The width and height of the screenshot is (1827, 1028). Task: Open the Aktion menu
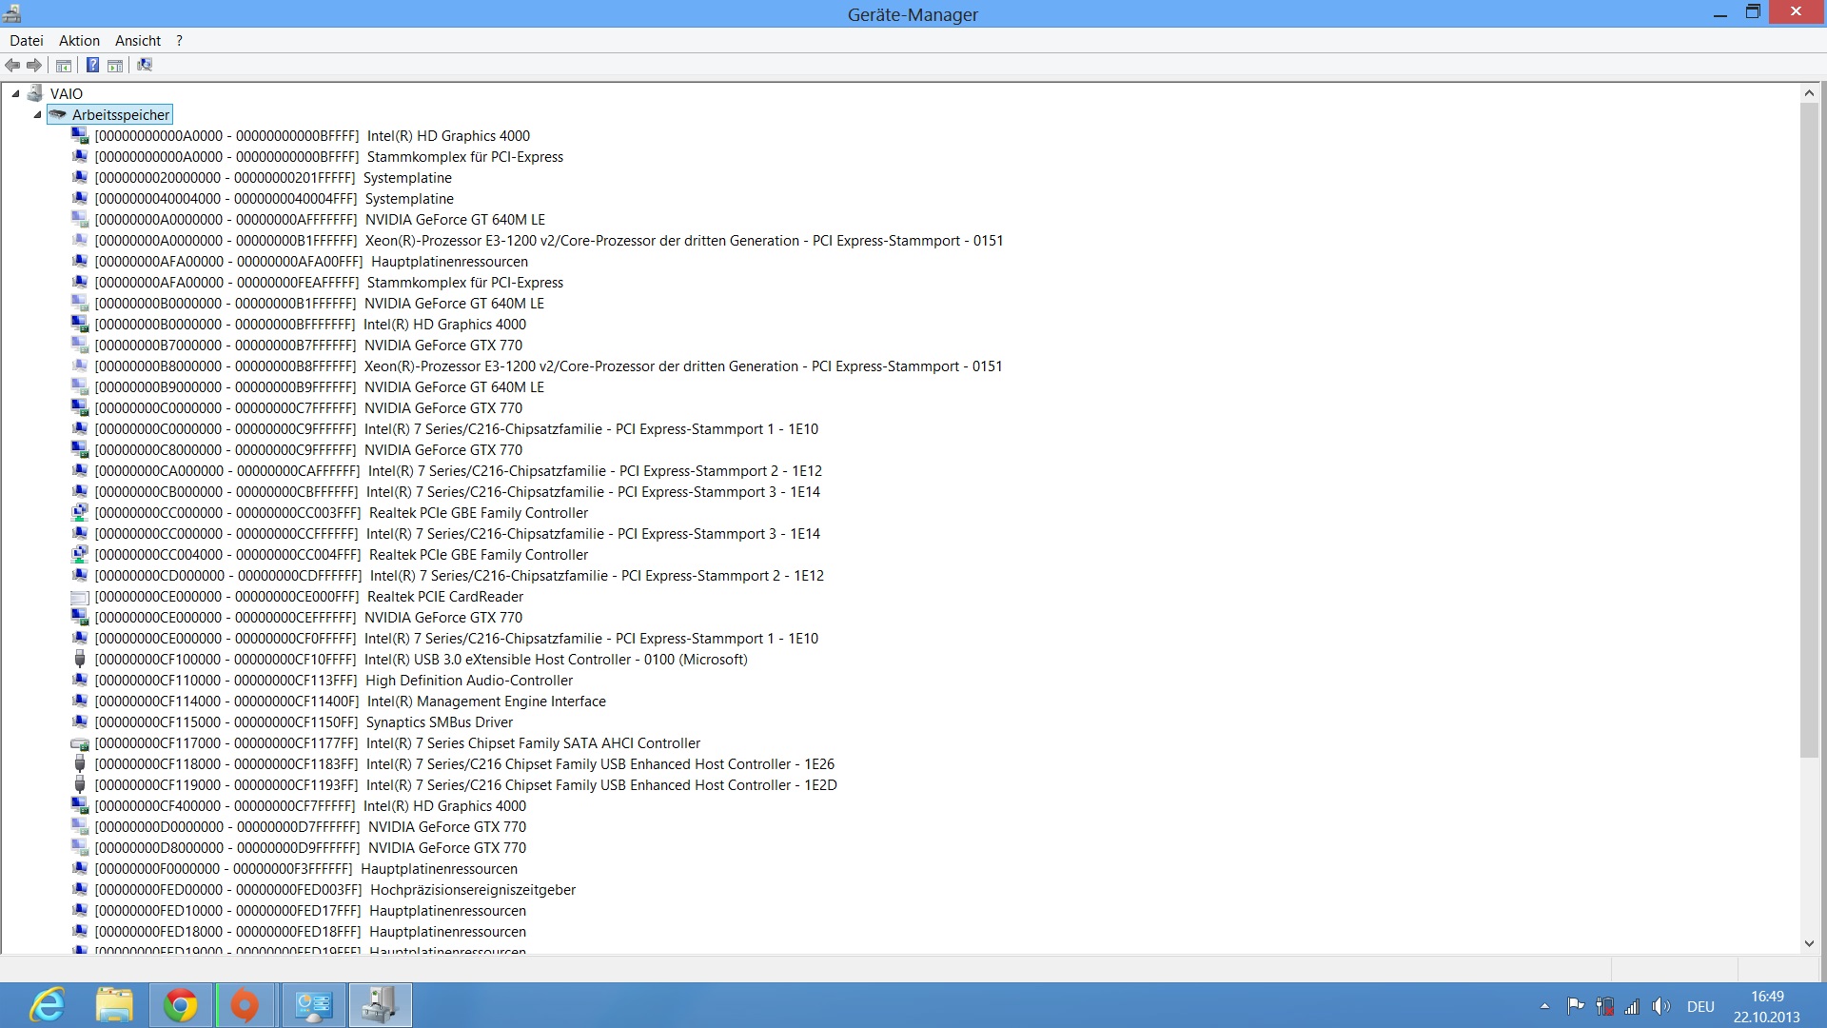(x=79, y=40)
